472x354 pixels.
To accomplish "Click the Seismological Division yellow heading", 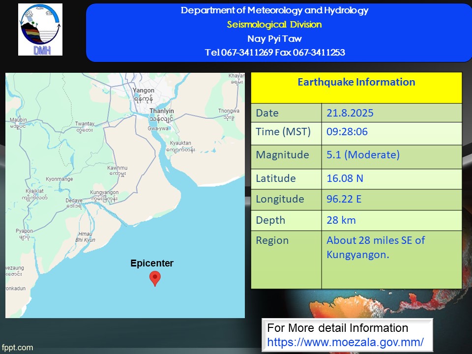I will (x=274, y=25).
